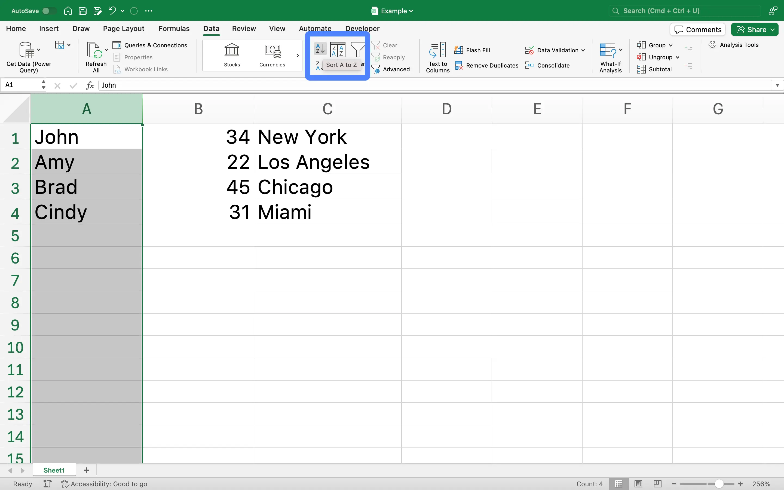
Task: Open Queries & Connections
Action: tap(150, 45)
